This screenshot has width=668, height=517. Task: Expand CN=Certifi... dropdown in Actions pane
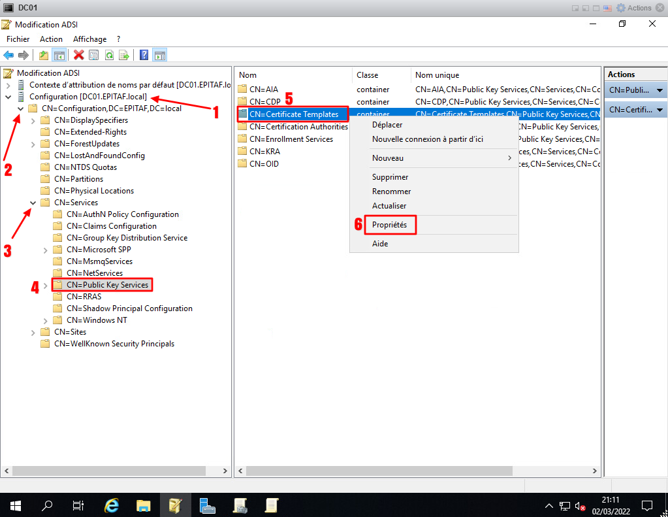(x=660, y=110)
